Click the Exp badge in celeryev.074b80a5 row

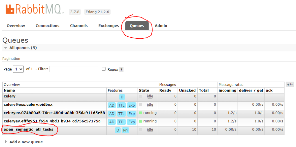pyautogui.click(x=132, y=114)
